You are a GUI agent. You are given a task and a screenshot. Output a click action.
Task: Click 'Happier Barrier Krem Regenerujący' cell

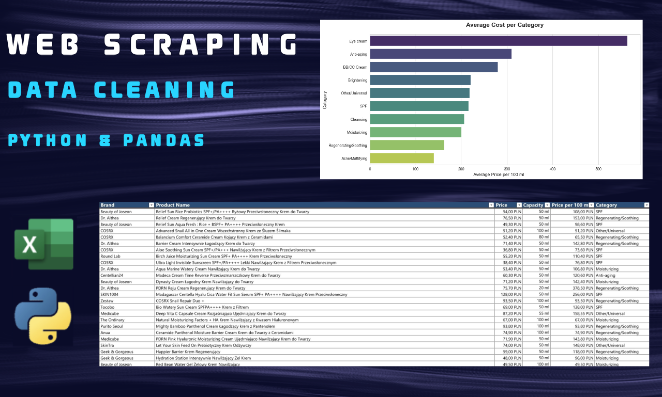coord(324,352)
